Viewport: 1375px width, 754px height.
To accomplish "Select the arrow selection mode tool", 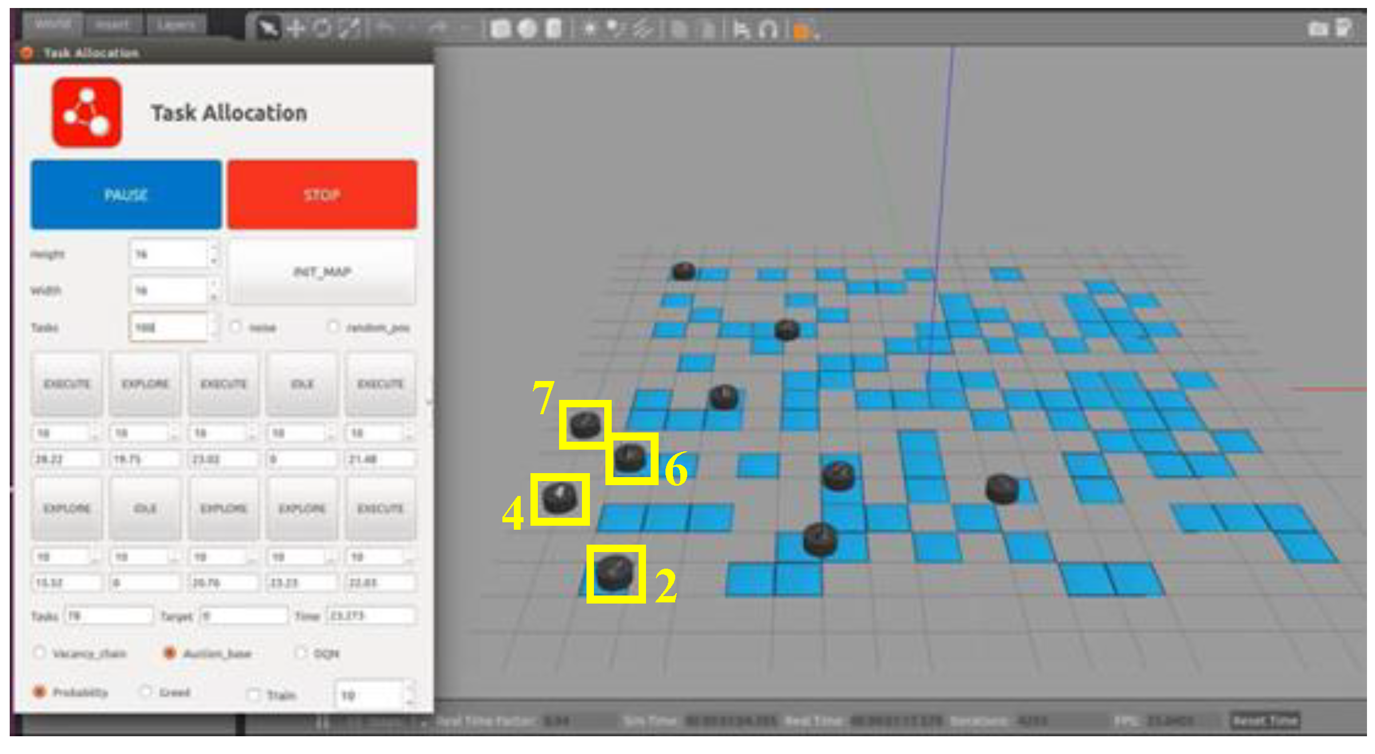I will pyautogui.click(x=268, y=28).
